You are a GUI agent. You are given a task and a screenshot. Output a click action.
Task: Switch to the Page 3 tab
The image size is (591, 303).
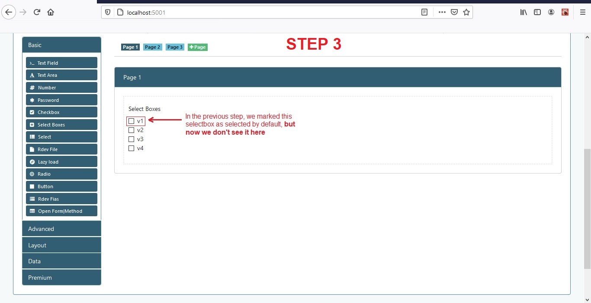175,47
